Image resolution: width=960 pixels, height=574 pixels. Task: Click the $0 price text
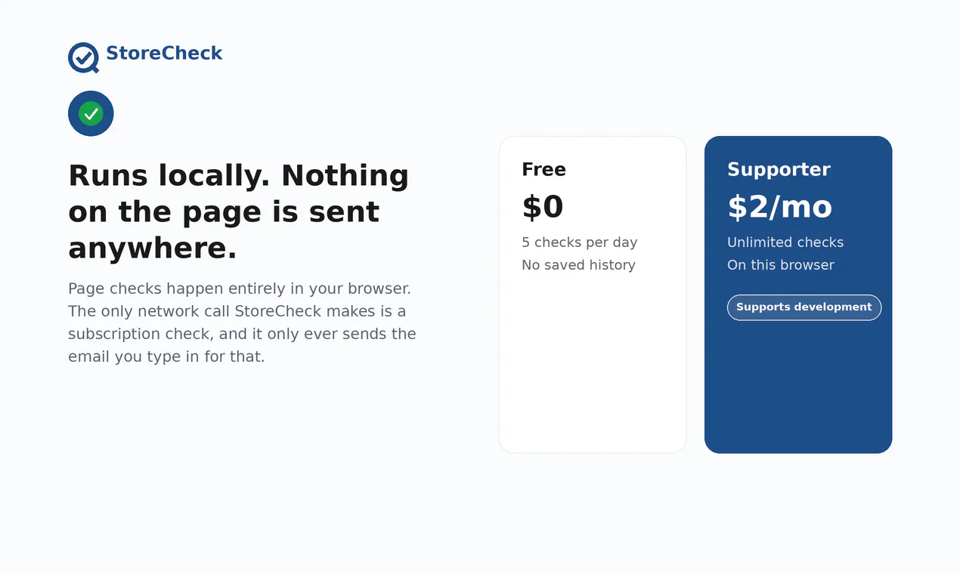(543, 207)
